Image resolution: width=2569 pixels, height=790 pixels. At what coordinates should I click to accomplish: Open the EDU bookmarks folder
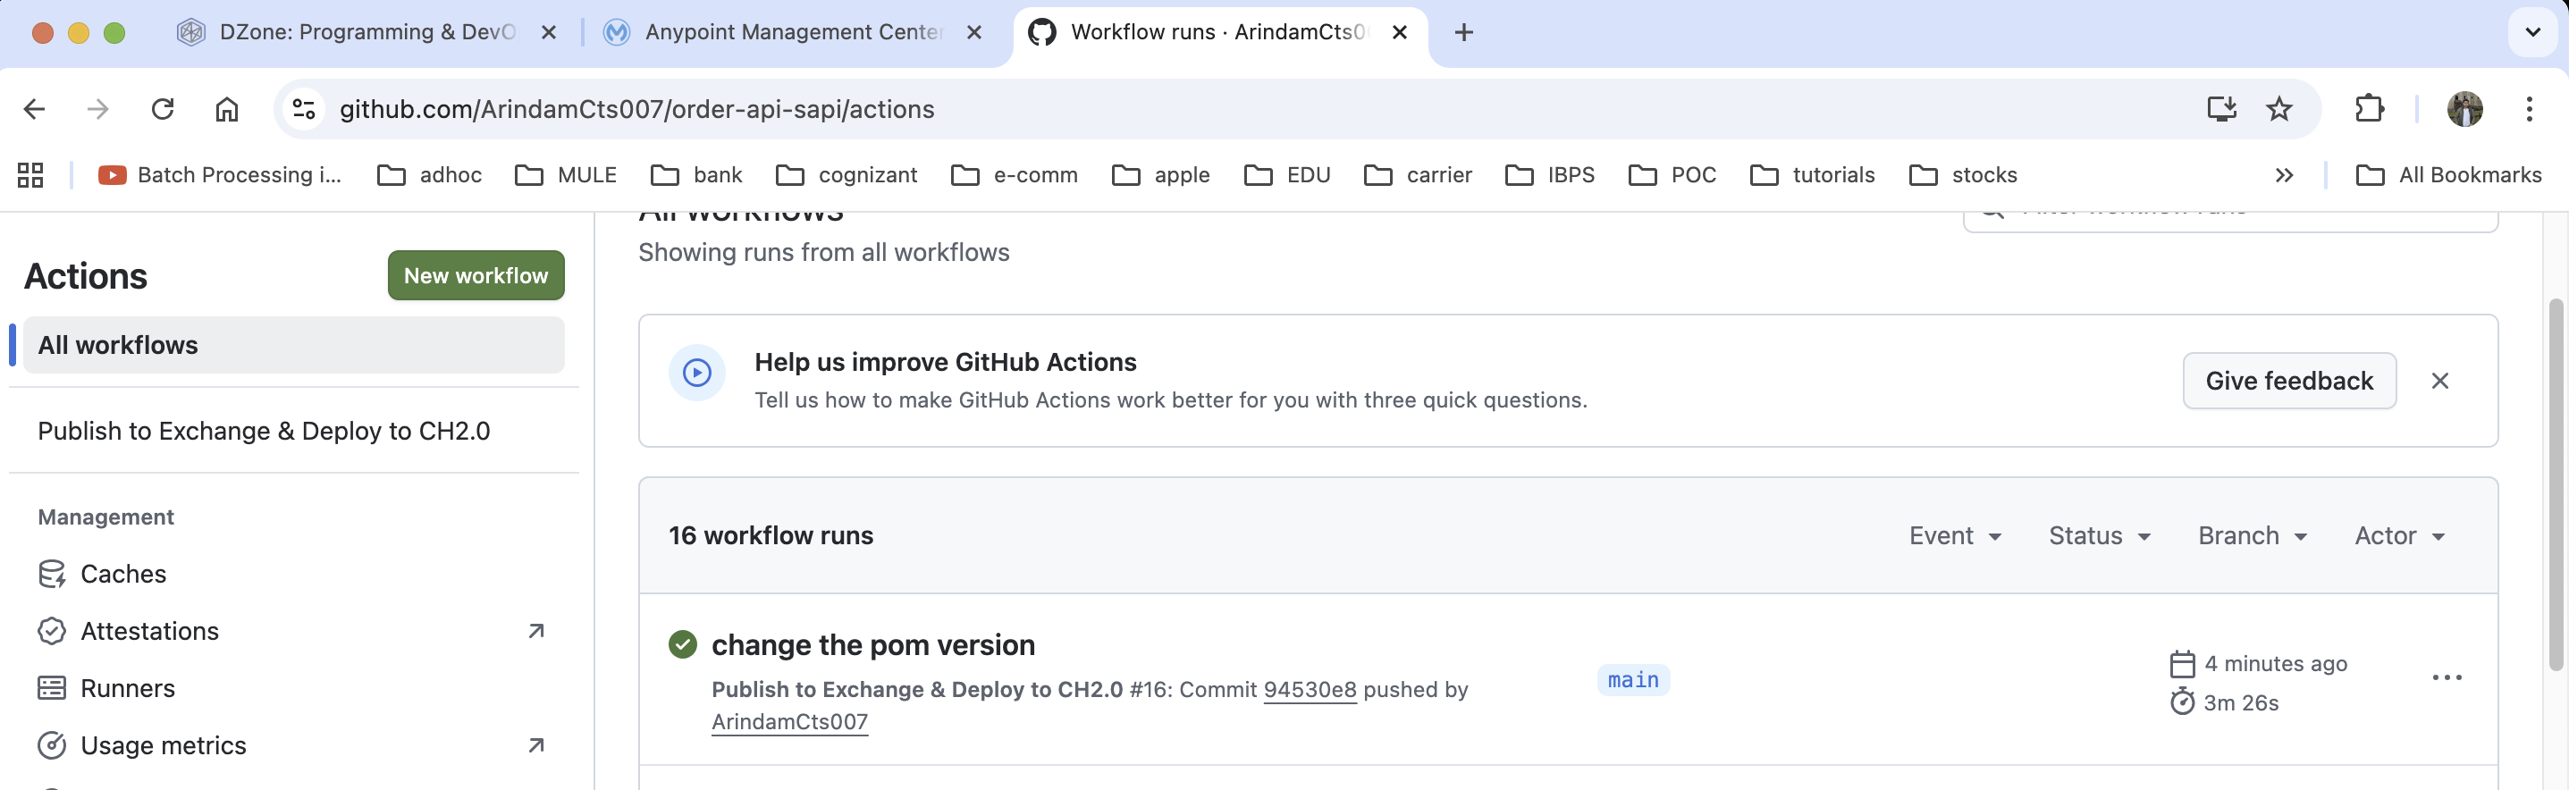point(1287,175)
